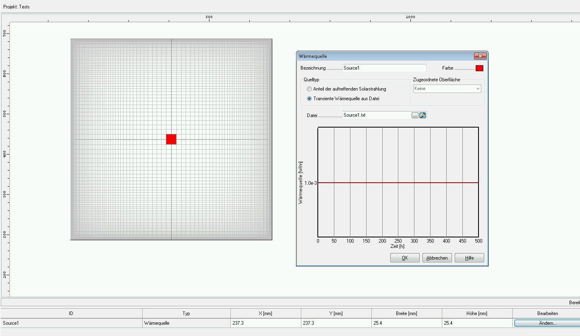Open Hilfe from the dialog
The width and height of the screenshot is (580, 336).
(469, 258)
